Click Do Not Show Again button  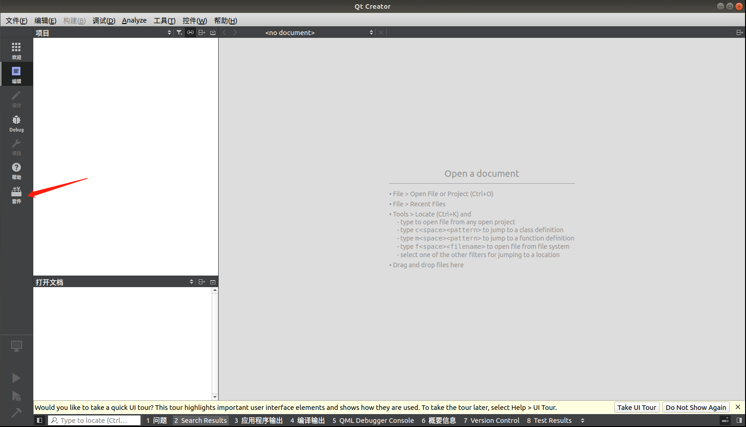[x=696, y=407]
